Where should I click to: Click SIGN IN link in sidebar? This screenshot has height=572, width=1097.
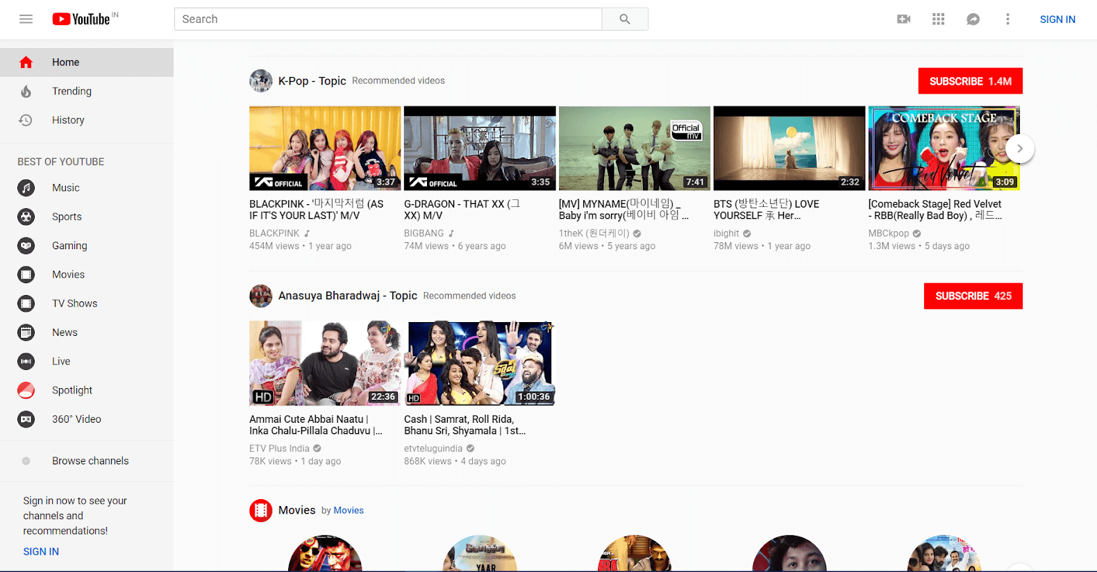[x=41, y=551]
